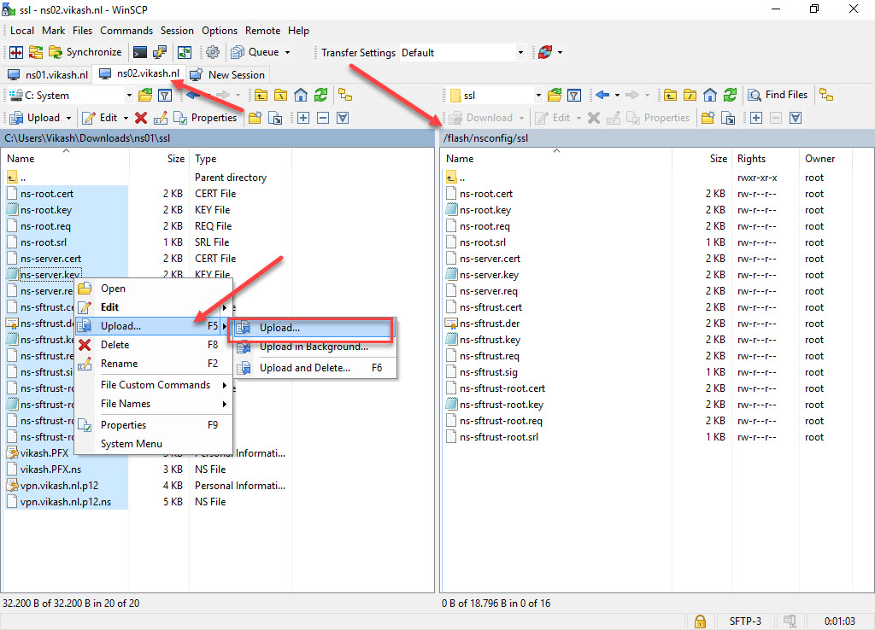The height and width of the screenshot is (630, 875).
Task: Select local file vikash.PFX.ns
Action: coord(50,470)
